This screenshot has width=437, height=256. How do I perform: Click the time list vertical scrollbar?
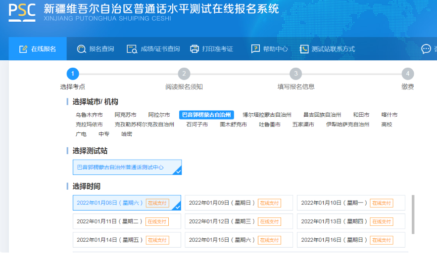click(x=413, y=213)
